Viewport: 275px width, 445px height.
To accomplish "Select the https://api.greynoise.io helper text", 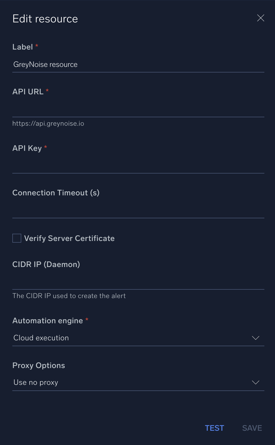I will (x=48, y=123).
